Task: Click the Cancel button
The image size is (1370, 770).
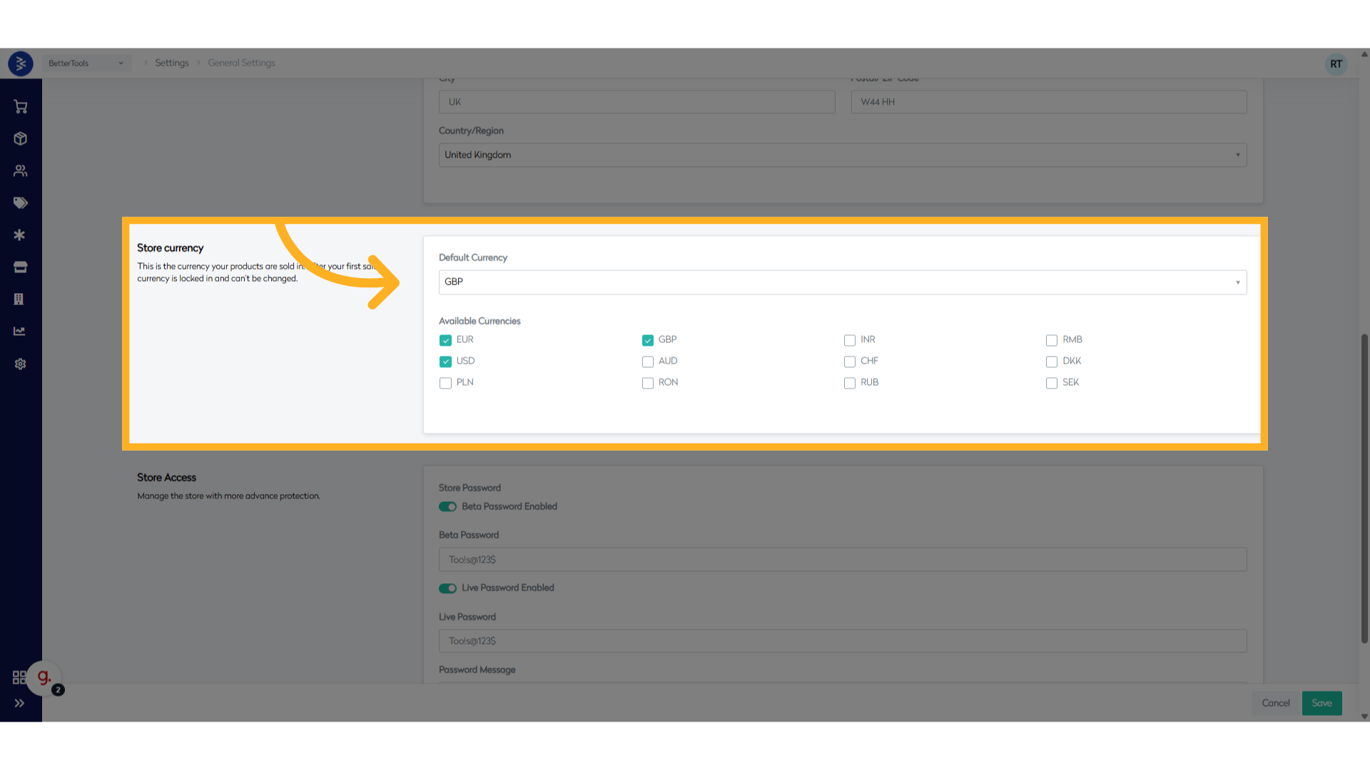Action: (x=1275, y=704)
